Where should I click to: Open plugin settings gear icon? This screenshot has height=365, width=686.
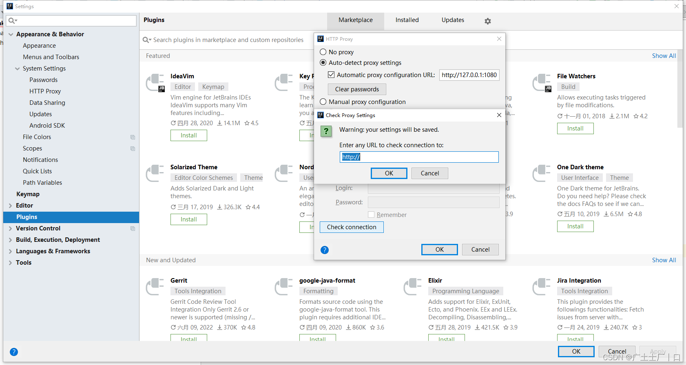click(x=488, y=21)
